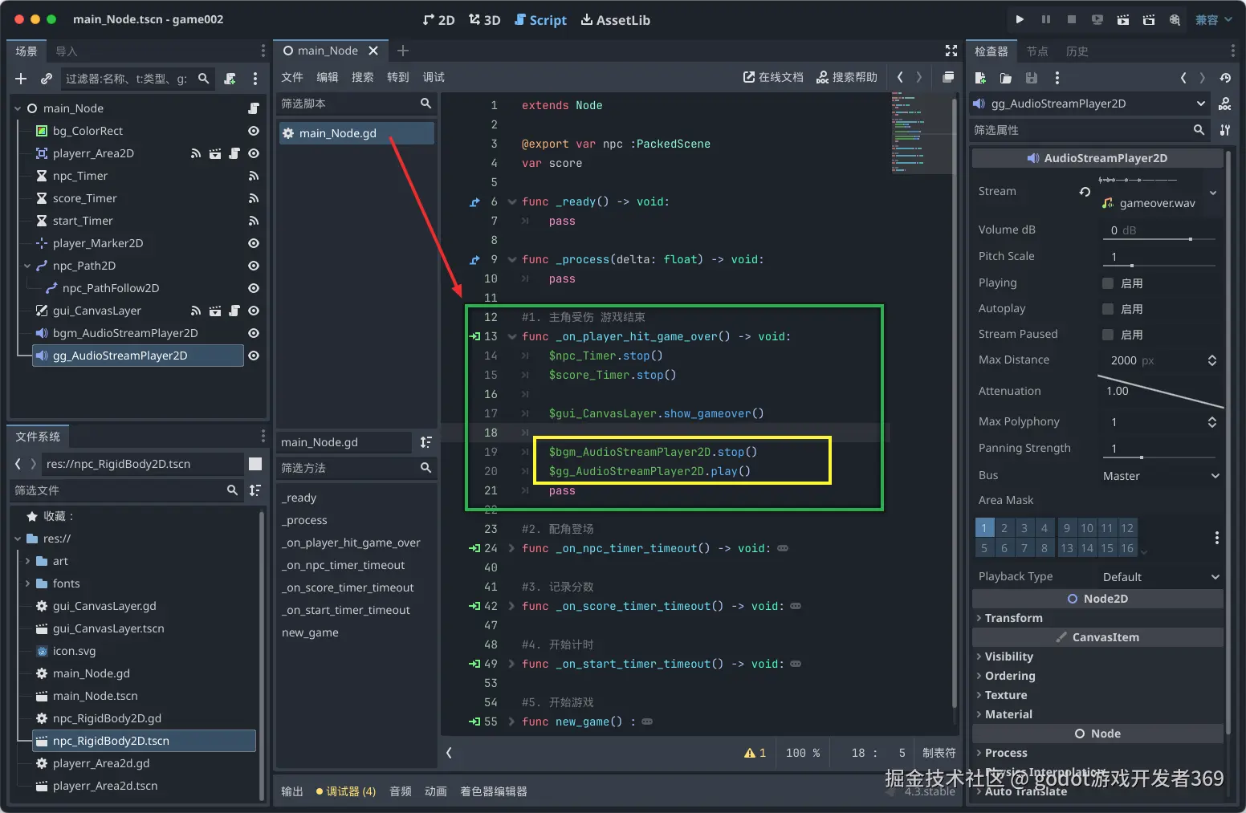
Task: Revert Stream property to default
Action: 1085,192
